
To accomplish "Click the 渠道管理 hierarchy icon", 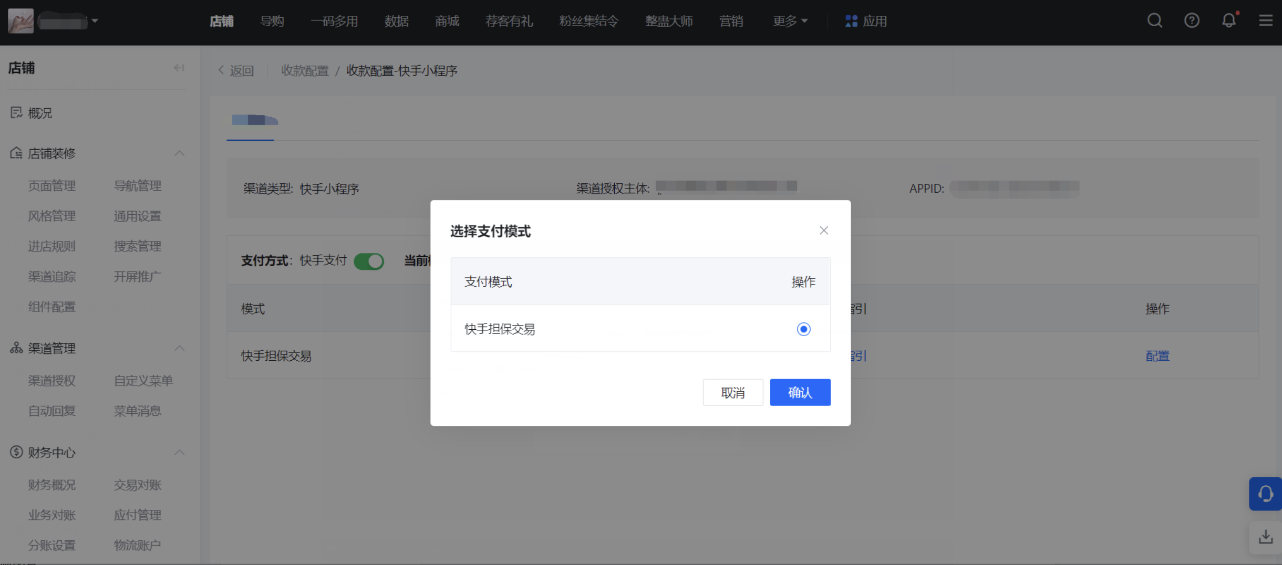I will 16,348.
